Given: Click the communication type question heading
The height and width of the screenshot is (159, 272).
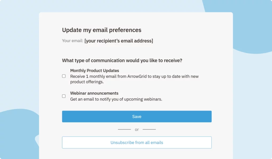Looking at the screenshot, I should coord(122,60).
